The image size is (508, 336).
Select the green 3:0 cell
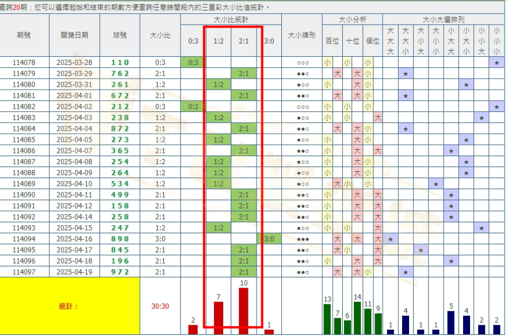269,239
